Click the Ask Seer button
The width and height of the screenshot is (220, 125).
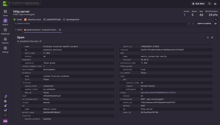198,4
